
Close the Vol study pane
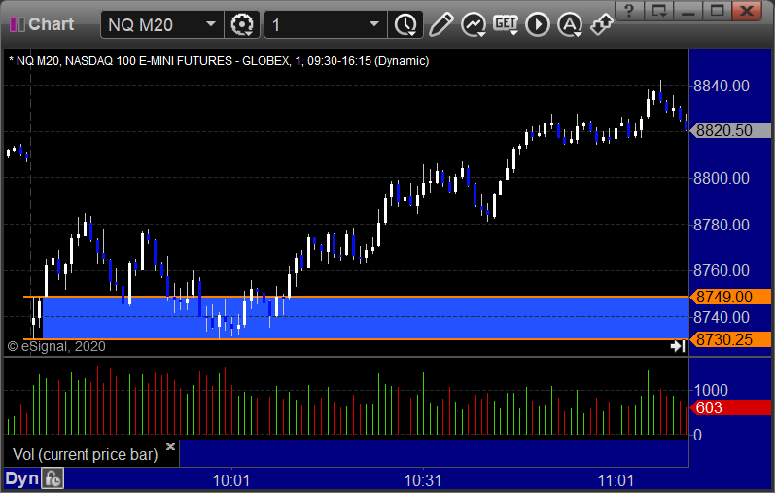coord(170,447)
